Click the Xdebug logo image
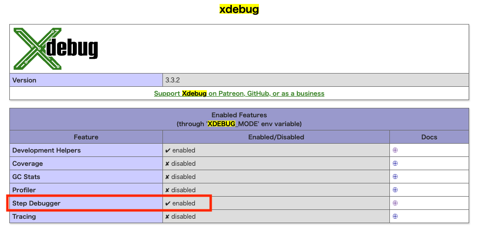This screenshot has width=478, height=229. tap(56, 49)
